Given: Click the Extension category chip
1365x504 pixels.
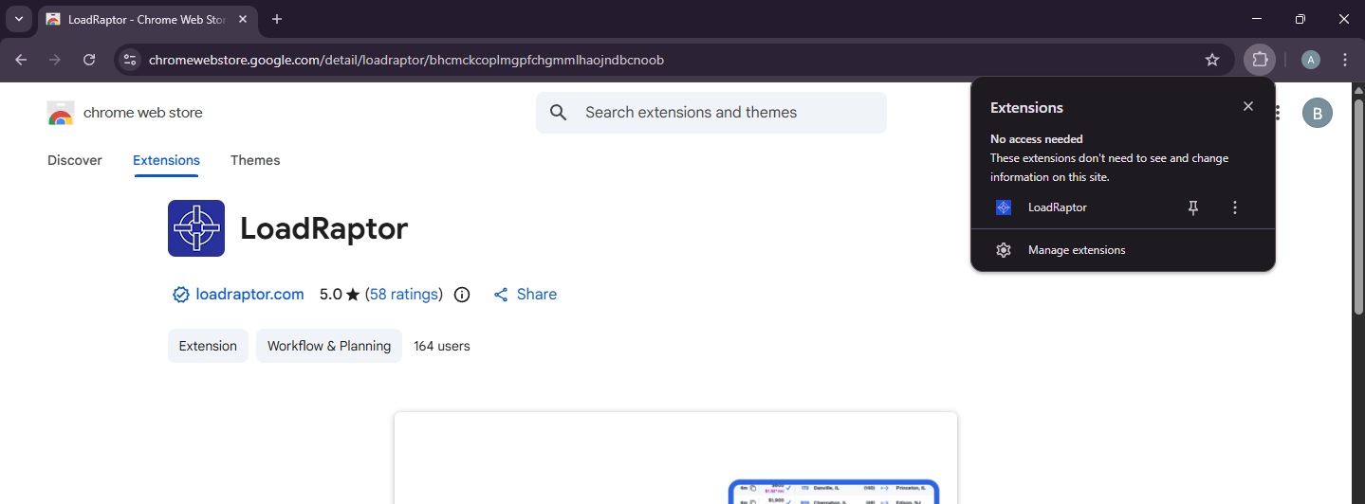Looking at the screenshot, I should pyautogui.click(x=208, y=346).
